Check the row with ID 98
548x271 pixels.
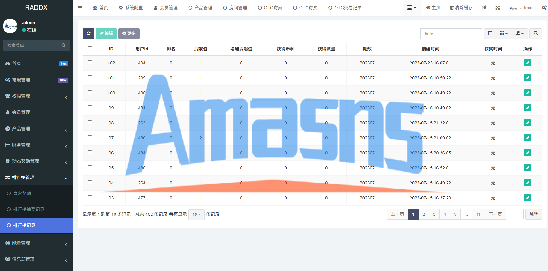coord(90,123)
